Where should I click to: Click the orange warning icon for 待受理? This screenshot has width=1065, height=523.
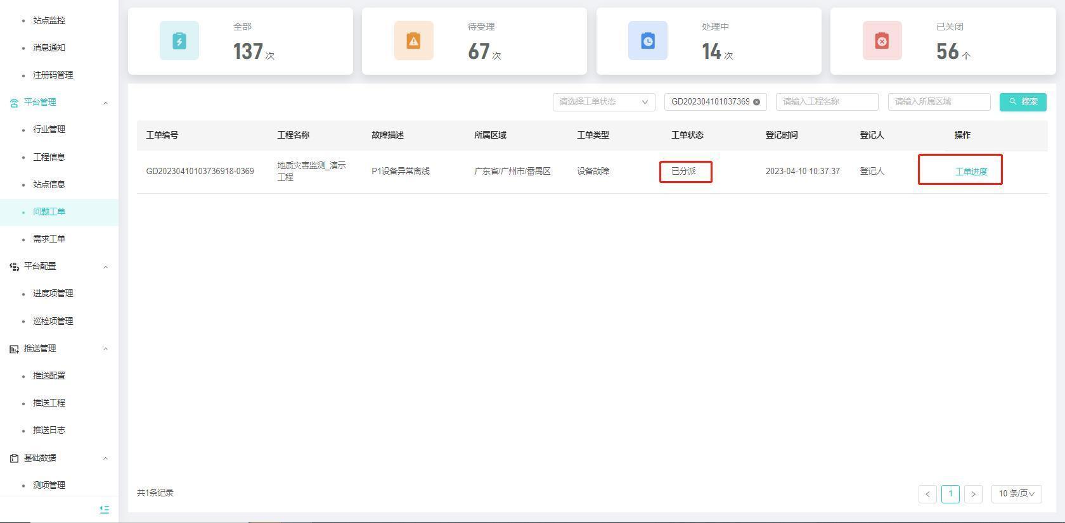click(413, 41)
